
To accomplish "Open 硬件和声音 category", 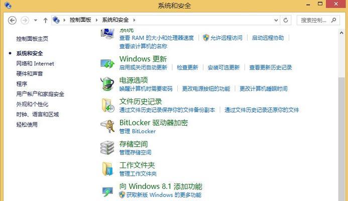I will [x=30, y=74].
